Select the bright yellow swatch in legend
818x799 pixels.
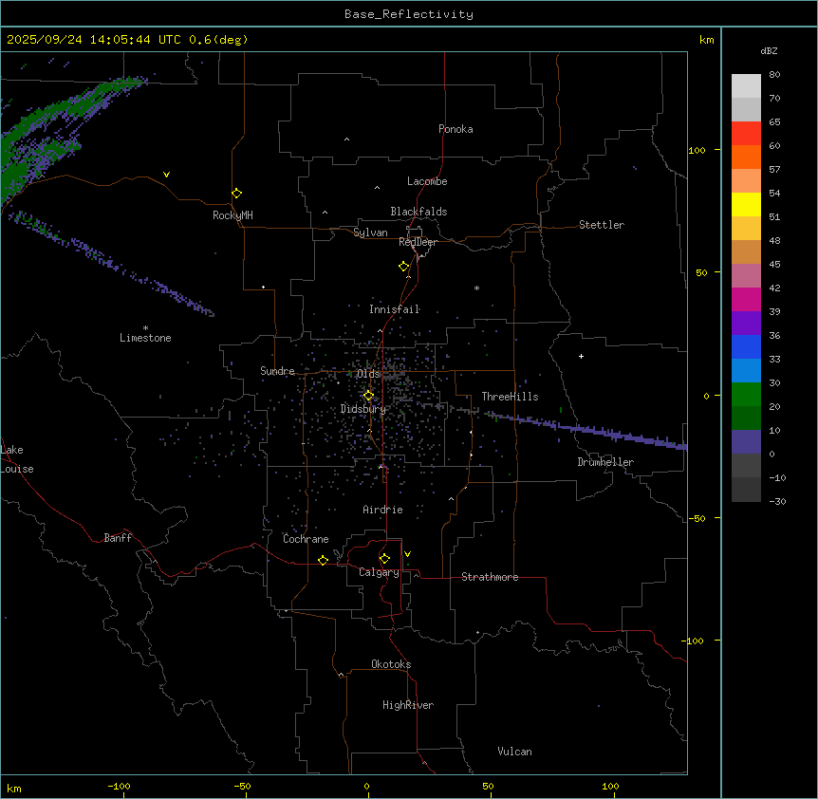[x=746, y=204]
